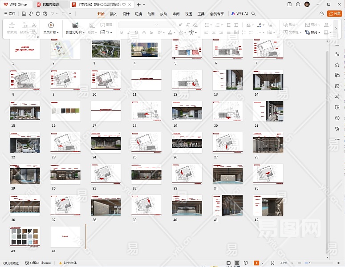The image size is (345, 267).
Task: Switch to reading view in status bar
Action: click(246, 263)
